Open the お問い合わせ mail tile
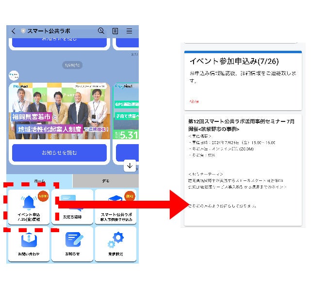327x281 pixels. tap(29, 244)
